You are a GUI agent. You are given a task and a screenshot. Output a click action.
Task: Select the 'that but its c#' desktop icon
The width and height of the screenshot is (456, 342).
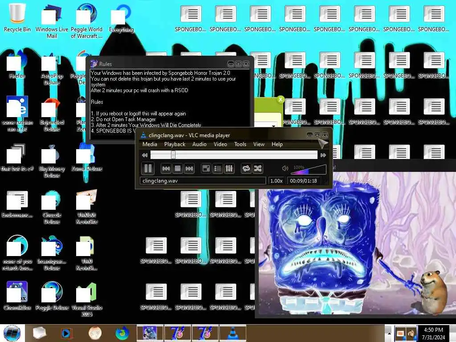tap(17, 157)
